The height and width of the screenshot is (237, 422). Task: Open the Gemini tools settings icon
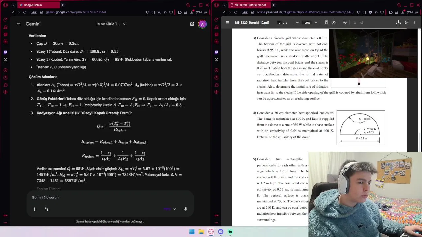point(47,209)
